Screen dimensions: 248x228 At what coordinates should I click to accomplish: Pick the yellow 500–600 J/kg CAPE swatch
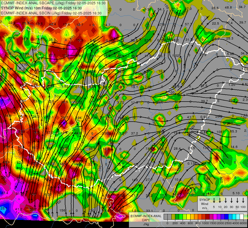pos(188,217)
